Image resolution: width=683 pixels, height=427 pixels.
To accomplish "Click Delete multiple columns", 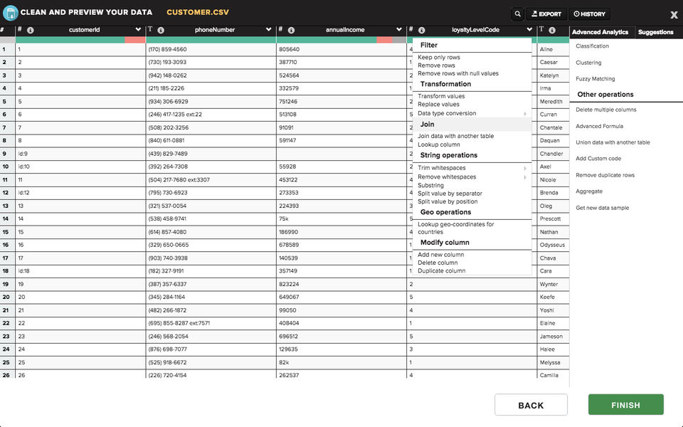I will click(x=605, y=110).
